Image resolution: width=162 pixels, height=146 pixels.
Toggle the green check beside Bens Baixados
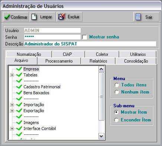click(x=19, y=93)
